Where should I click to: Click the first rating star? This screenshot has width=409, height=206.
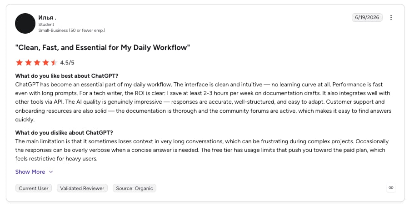[x=19, y=62]
